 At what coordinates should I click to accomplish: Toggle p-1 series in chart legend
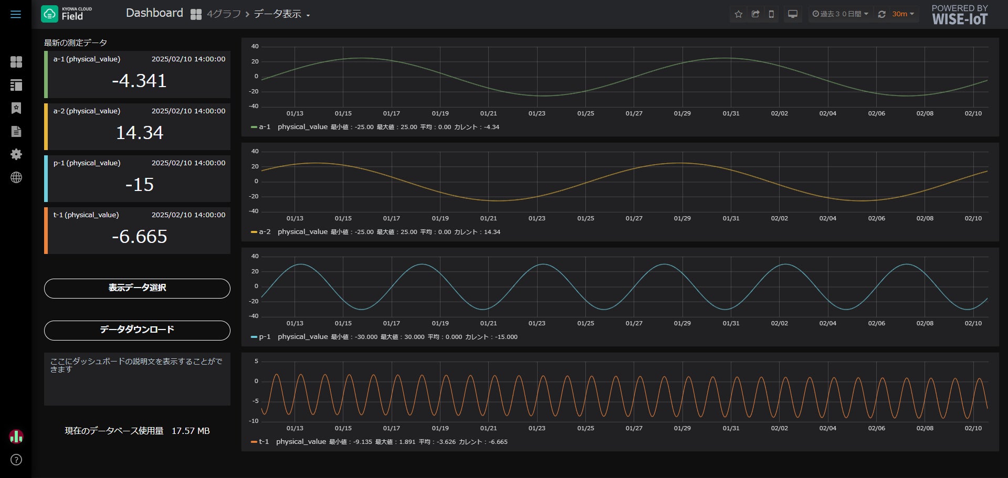point(261,337)
